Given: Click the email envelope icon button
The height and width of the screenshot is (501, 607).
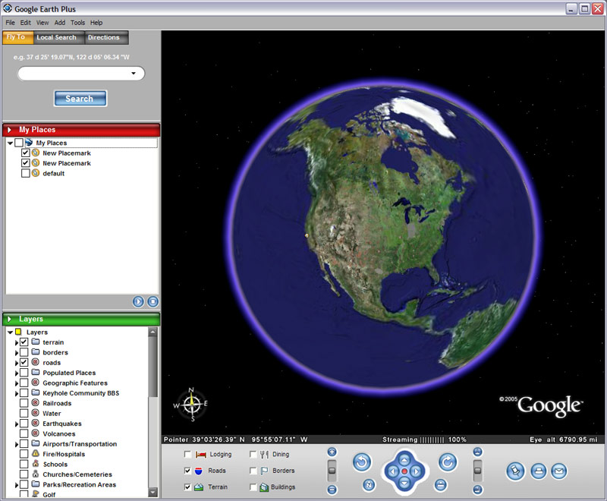Looking at the screenshot, I should [x=559, y=471].
